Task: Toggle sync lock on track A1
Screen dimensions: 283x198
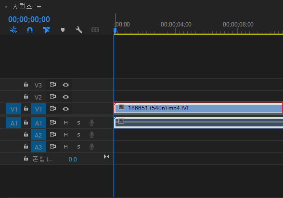Action: coord(53,123)
